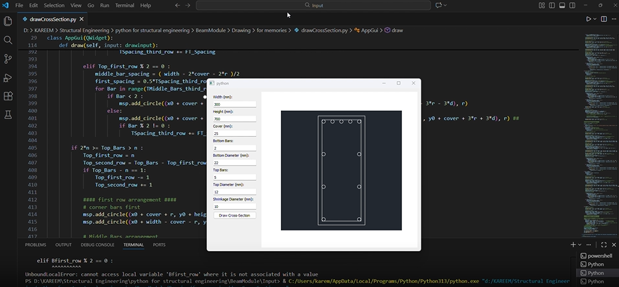Switch to the DEBUG CONSOLE tab

coord(97,245)
